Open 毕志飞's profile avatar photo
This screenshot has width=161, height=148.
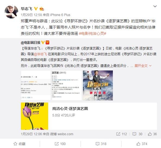[11, 12]
